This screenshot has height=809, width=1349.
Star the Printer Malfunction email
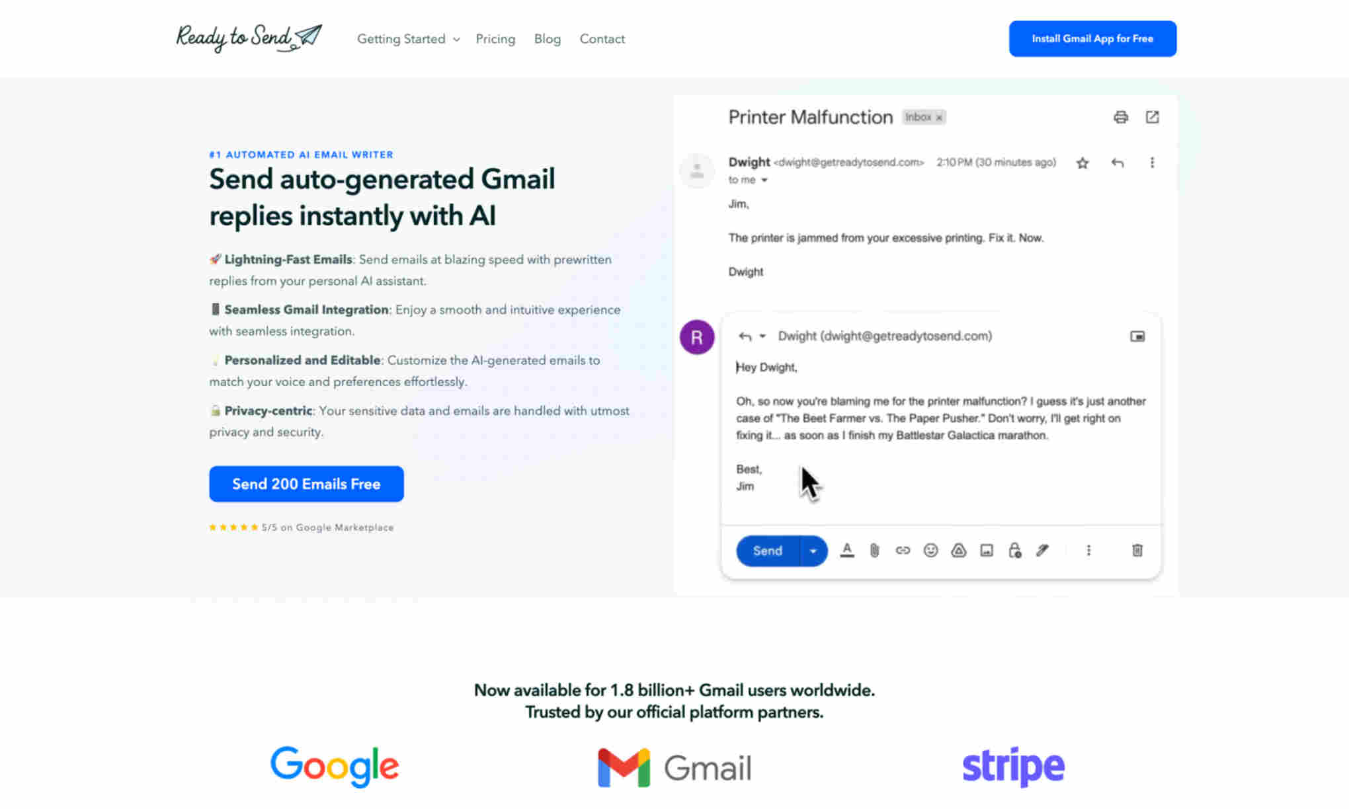pos(1082,162)
